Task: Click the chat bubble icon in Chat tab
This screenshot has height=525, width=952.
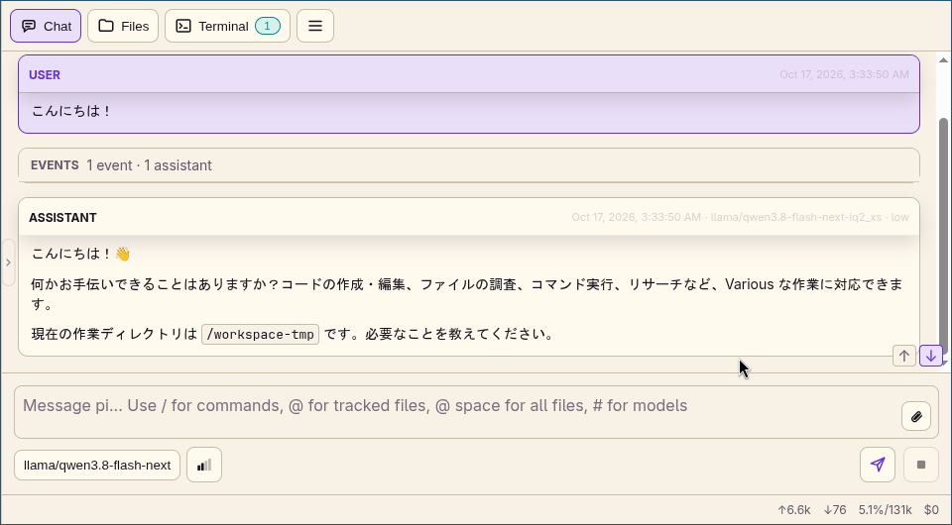Action: pyautogui.click(x=29, y=26)
